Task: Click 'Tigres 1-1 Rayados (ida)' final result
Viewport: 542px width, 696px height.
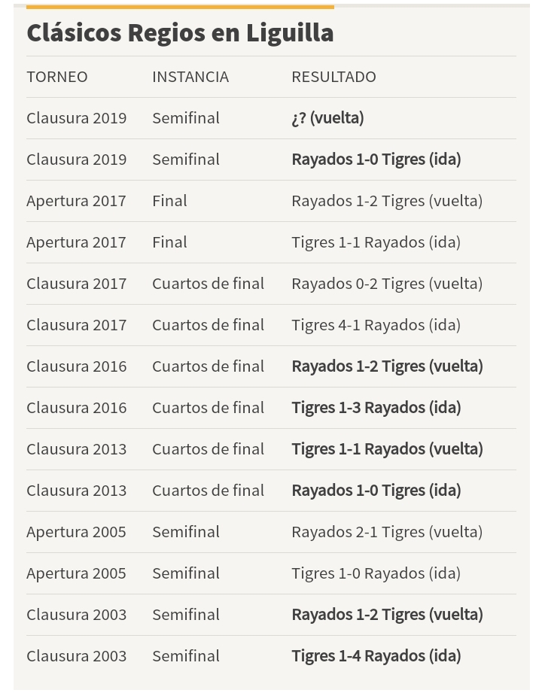Action: click(x=376, y=242)
